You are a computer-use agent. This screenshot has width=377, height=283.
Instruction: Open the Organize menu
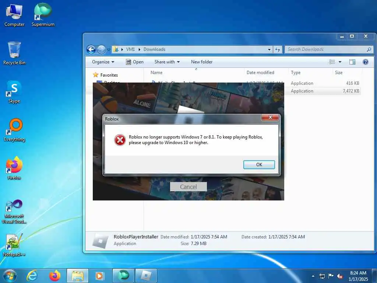click(103, 62)
